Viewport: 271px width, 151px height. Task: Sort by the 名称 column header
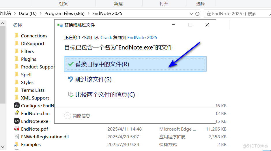[x=17, y=25]
